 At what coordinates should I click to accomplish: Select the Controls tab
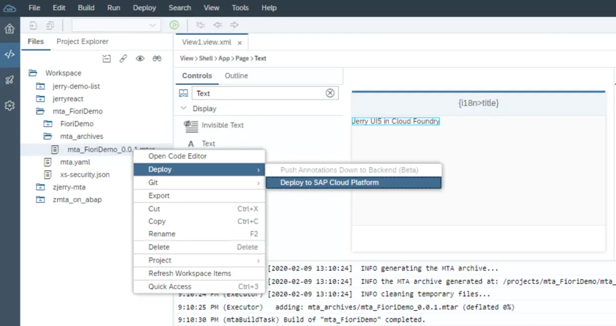pos(197,76)
